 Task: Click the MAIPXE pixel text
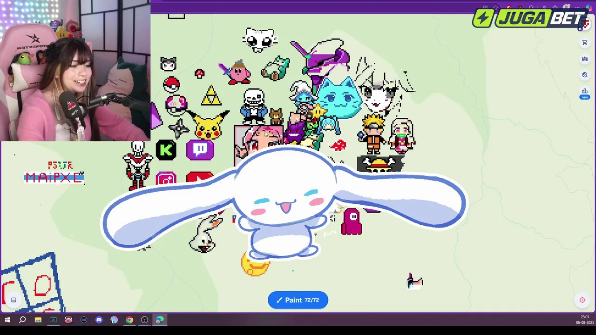(54, 177)
